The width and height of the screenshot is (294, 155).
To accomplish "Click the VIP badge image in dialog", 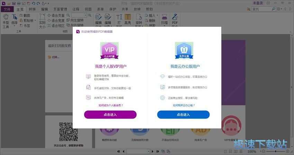I will pos(109,51).
